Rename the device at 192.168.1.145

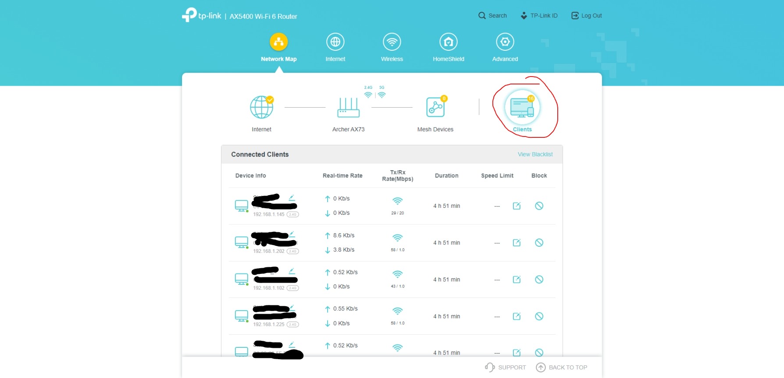[x=292, y=198]
